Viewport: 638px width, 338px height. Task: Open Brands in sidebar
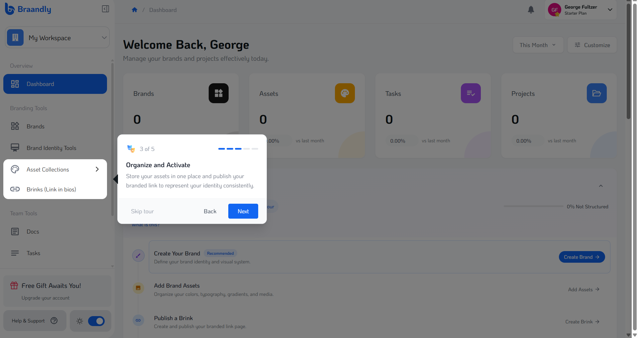tap(55, 126)
